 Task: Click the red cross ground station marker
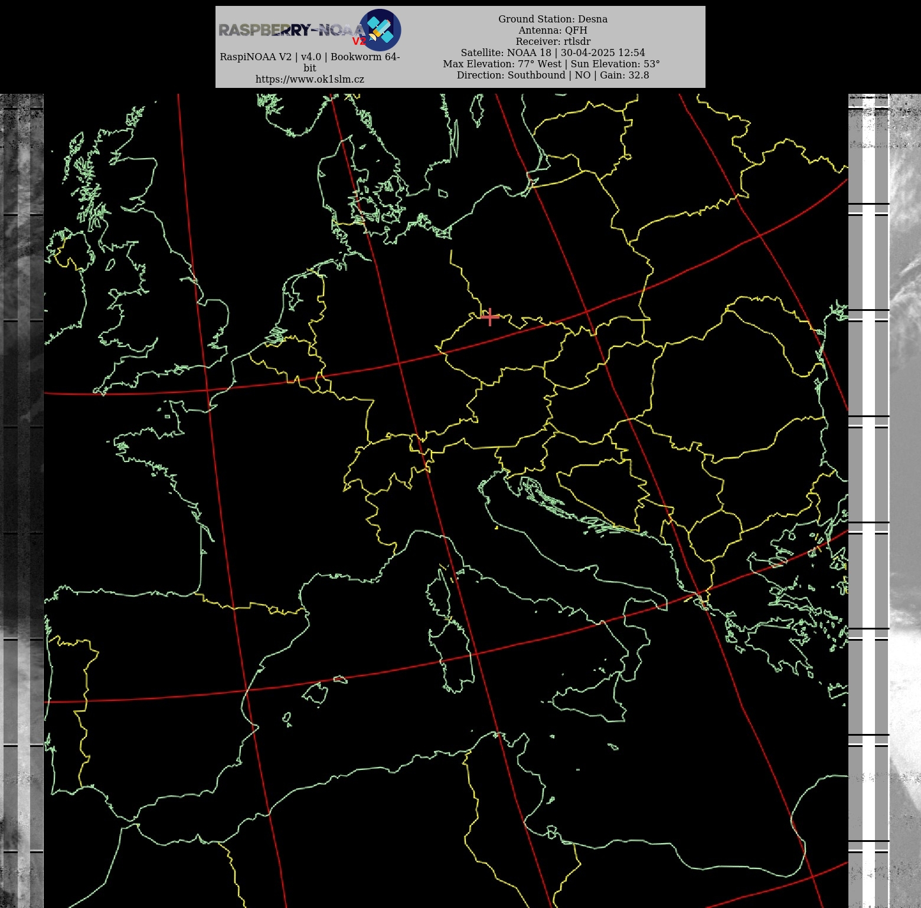coord(489,317)
